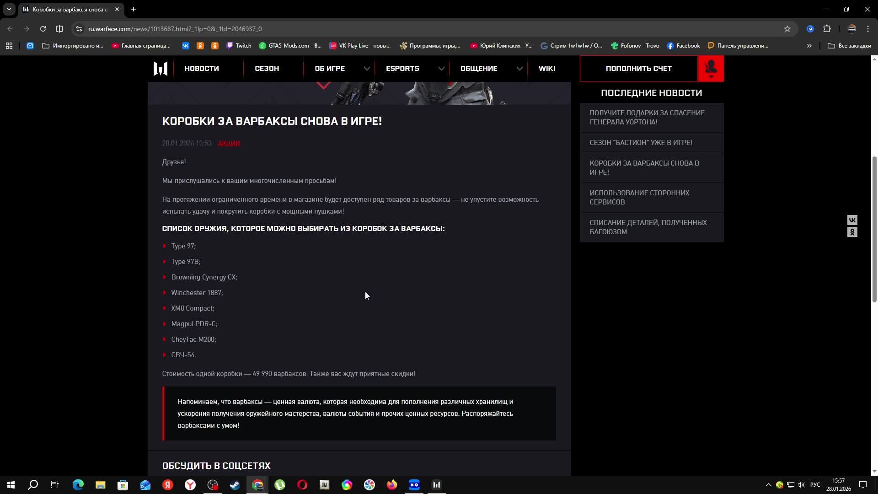Open the АКЦИИ category link
The height and width of the screenshot is (494, 878).
coord(229,143)
